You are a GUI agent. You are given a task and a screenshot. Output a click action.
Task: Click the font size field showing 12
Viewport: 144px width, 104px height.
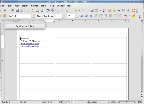tap(71, 16)
